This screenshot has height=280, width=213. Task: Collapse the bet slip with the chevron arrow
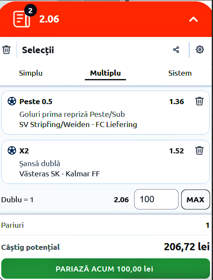coord(193,19)
